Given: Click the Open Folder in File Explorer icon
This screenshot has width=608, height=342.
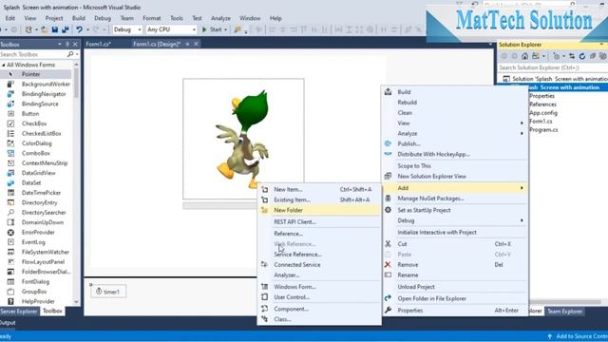Looking at the screenshot, I should (x=388, y=298).
